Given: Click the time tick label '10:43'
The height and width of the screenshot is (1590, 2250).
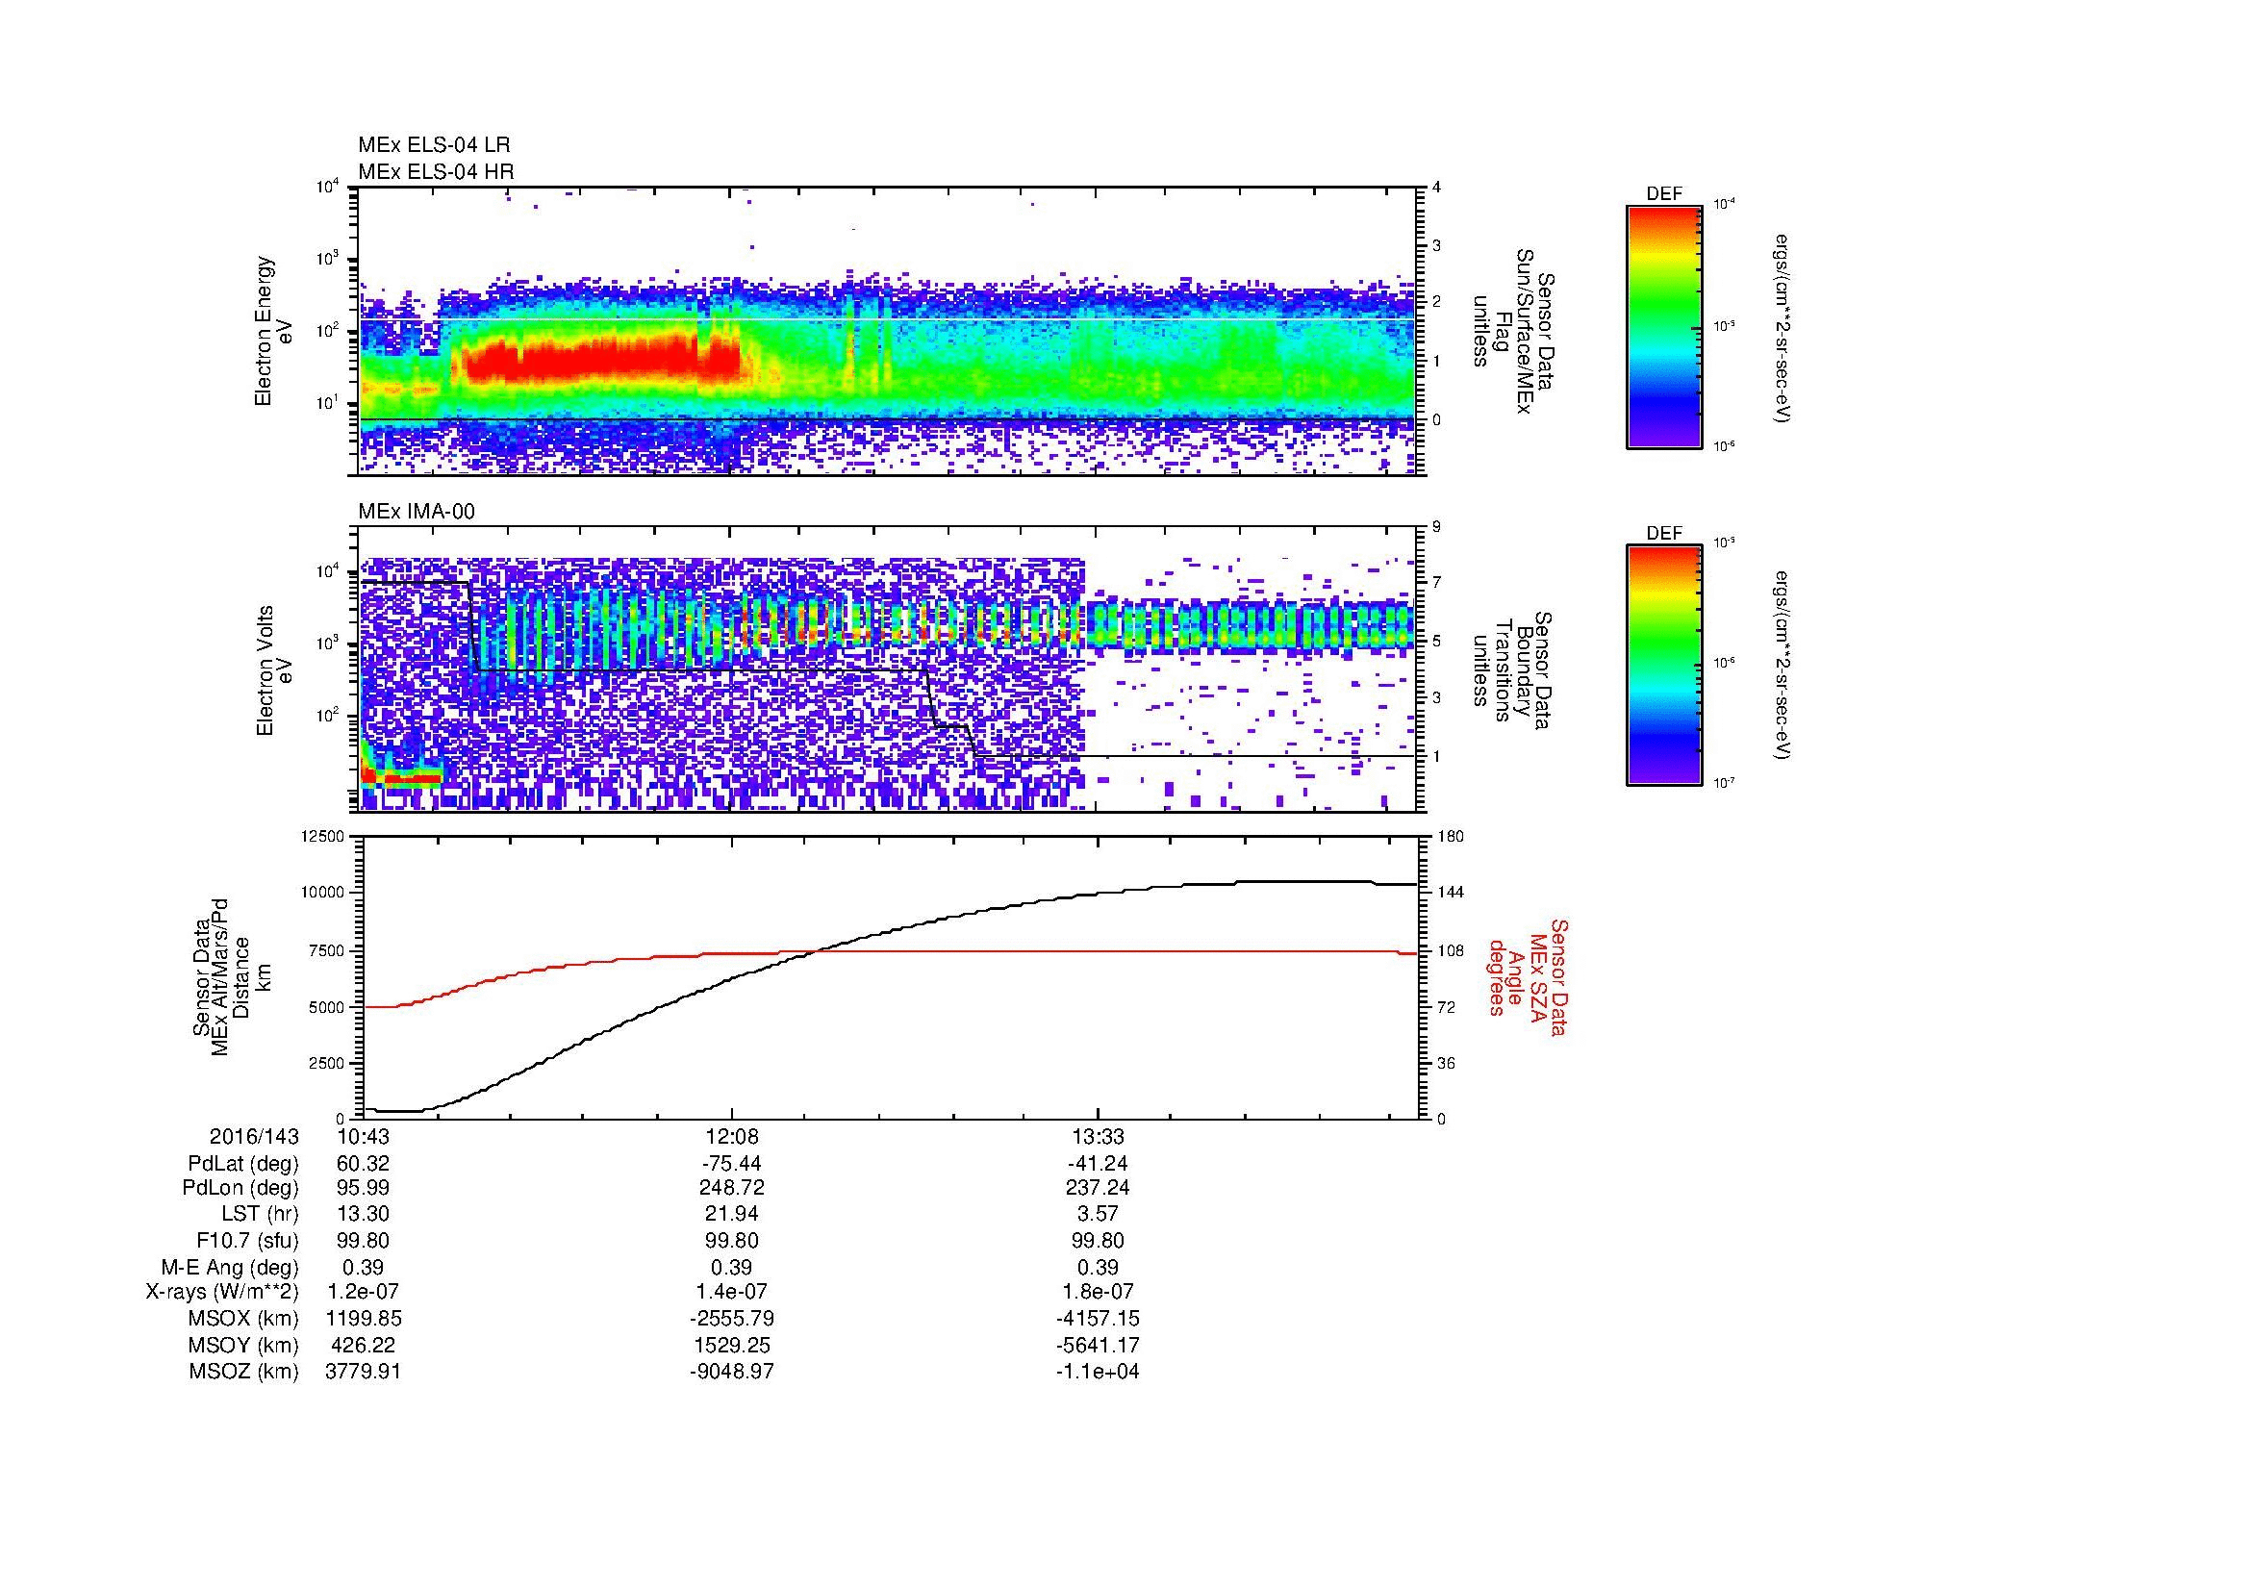Looking at the screenshot, I should click(x=364, y=1136).
